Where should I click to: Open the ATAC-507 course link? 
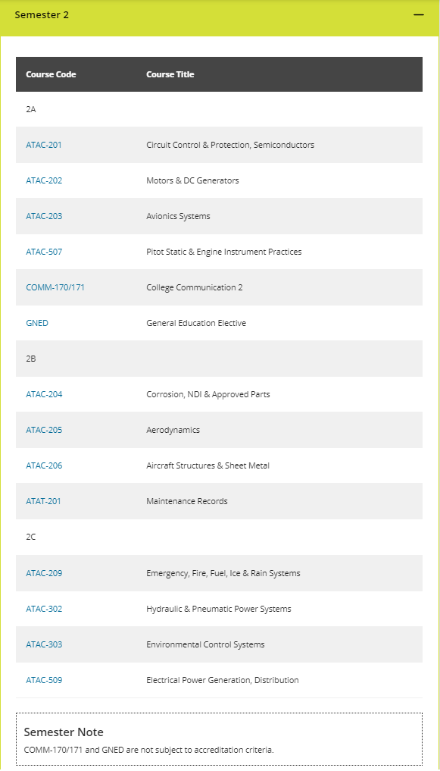pos(44,252)
